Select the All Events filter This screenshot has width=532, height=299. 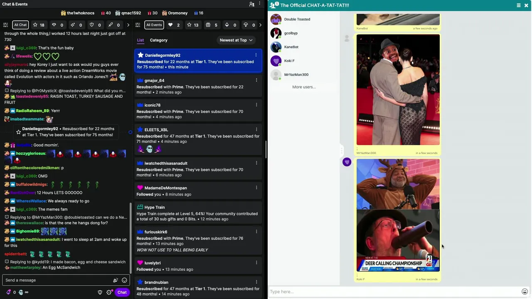(x=154, y=25)
